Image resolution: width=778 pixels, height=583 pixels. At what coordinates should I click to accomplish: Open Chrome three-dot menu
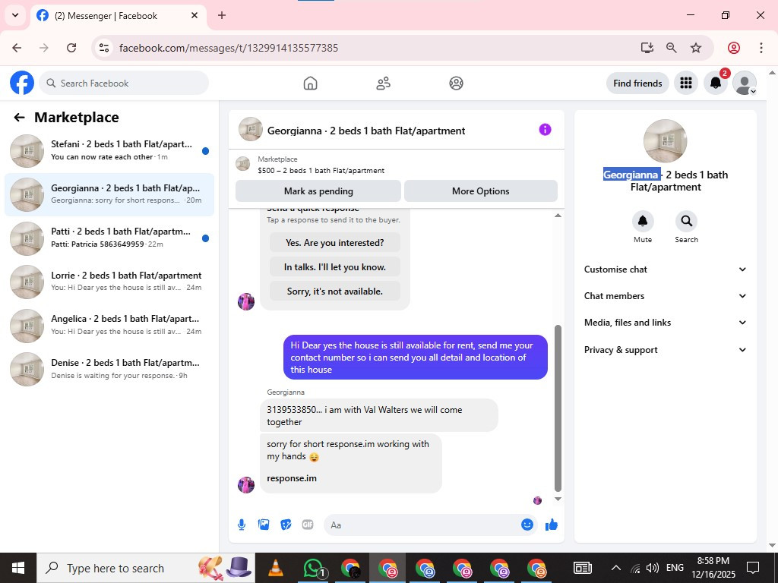tap(761, 48)
